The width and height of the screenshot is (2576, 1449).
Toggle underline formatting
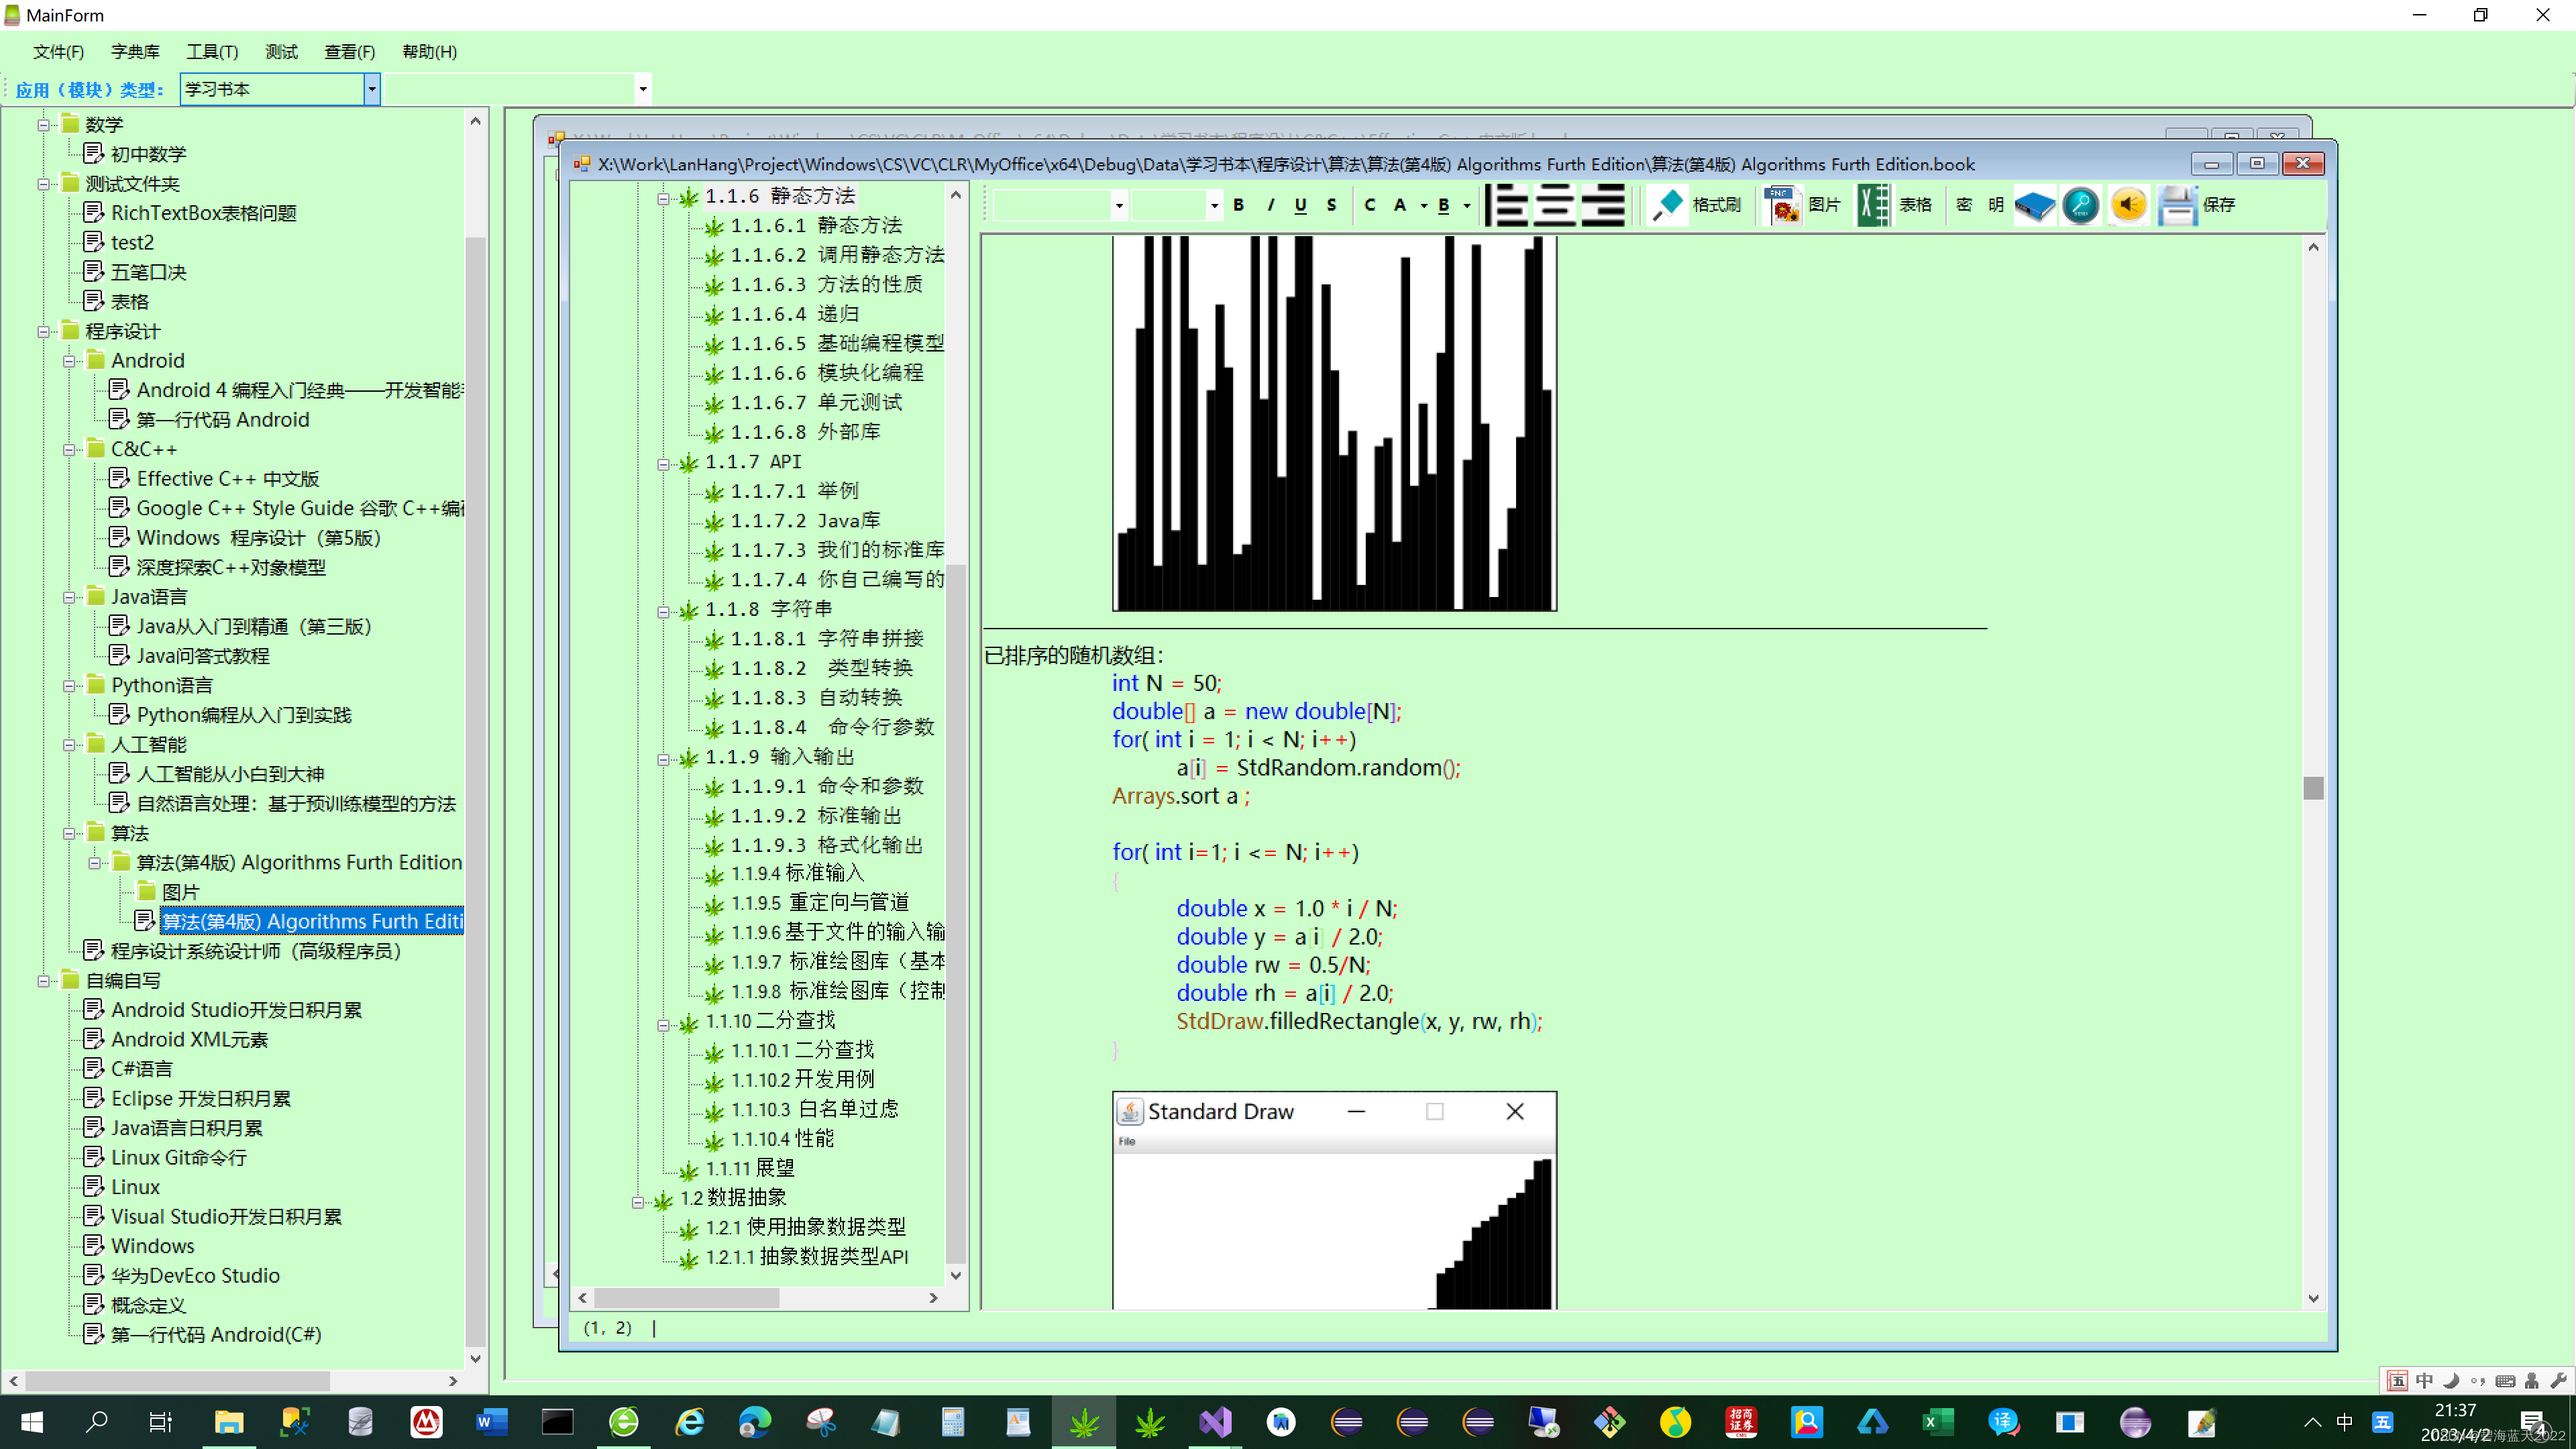coord(1300,205)
